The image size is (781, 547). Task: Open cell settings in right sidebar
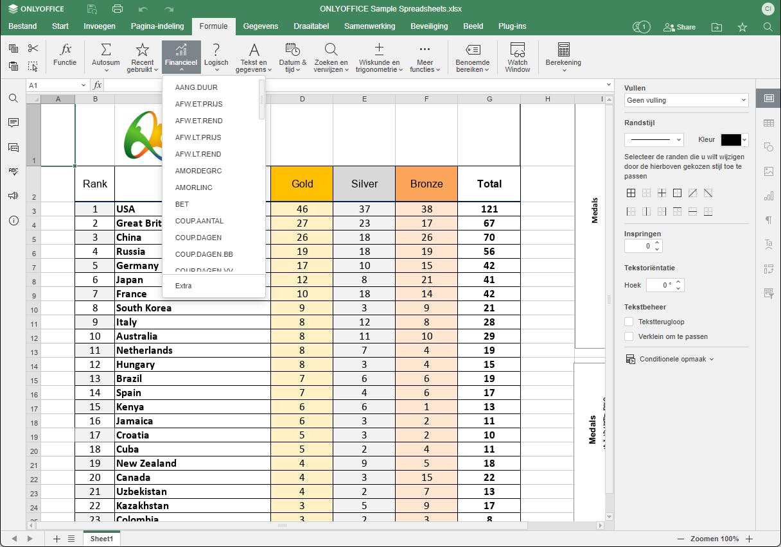[769, 98]
